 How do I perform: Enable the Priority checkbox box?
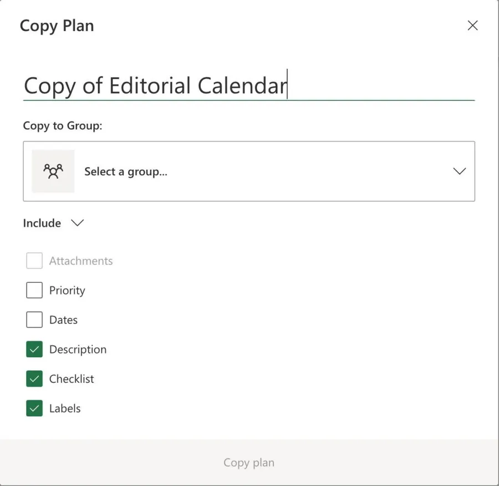[x=34, y=290]
